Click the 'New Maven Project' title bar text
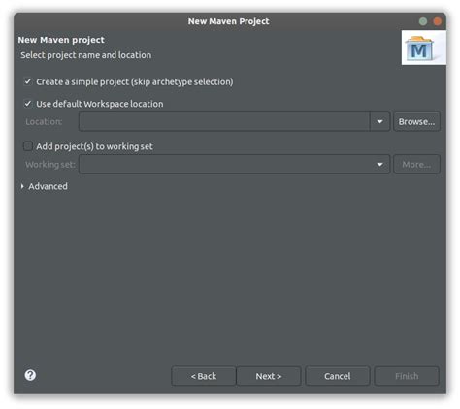Image resolution: width=460 pixels, height=409 pixels. [x=228, y=21]
